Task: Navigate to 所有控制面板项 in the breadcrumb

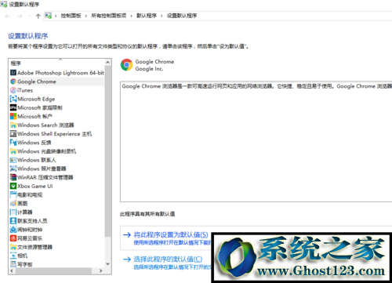Action: tap(109, 16)
